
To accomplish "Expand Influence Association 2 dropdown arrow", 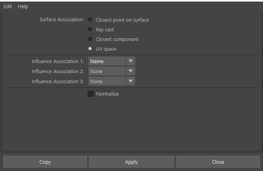I will point(131,71).
